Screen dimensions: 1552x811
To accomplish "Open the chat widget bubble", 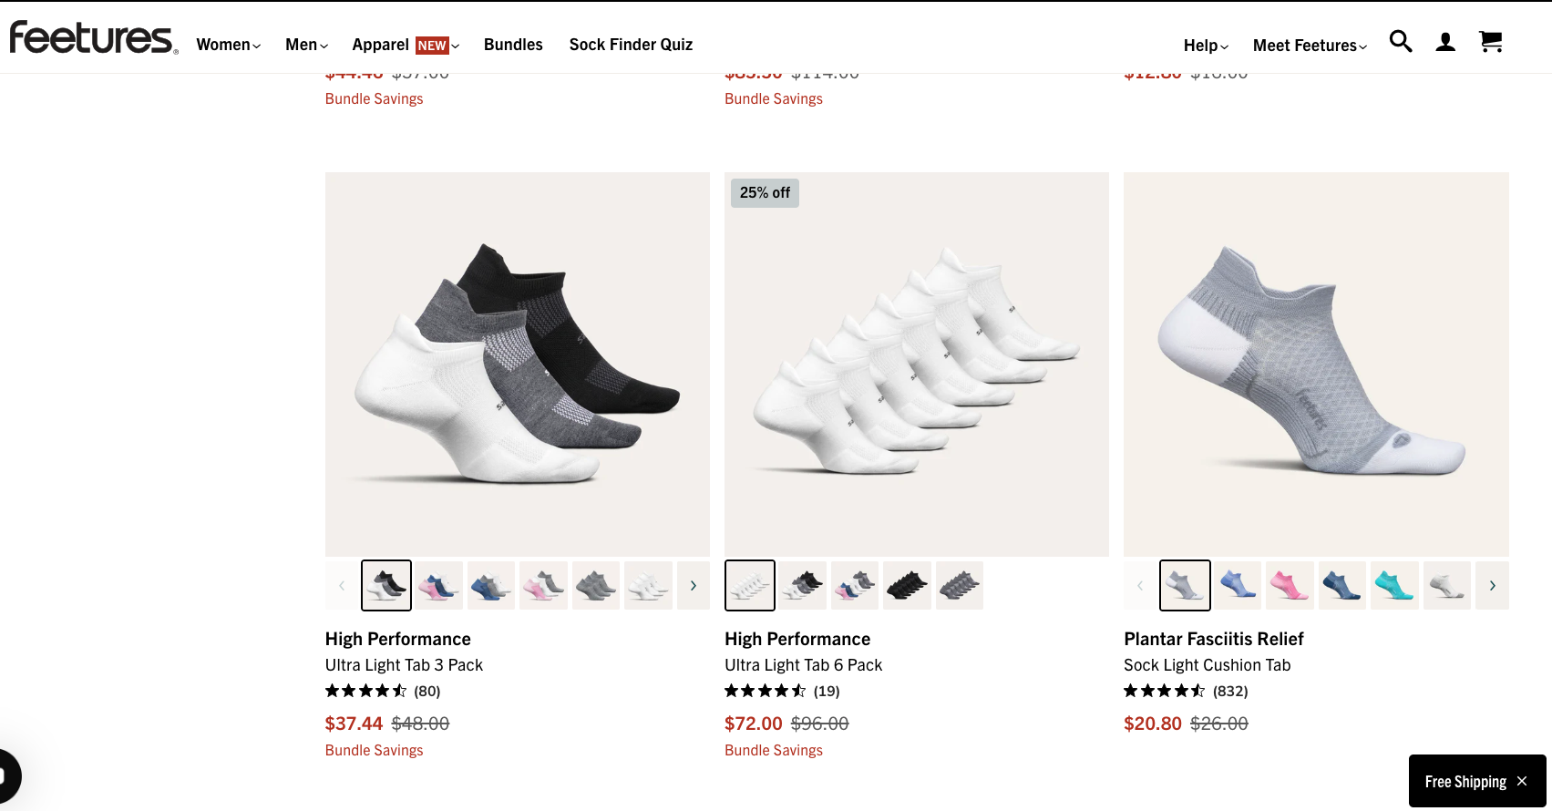I will [7, 776].
